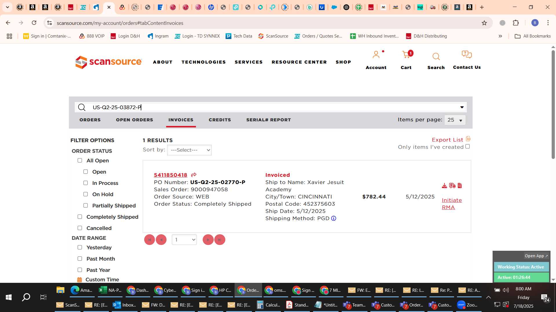Open the Account menu icon
This screenshot has height=312, width=556.
click(376, 54)
